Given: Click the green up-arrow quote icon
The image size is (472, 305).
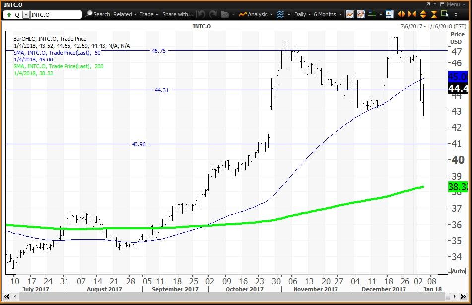Looking at the screenshot, I should click(9, 15).
